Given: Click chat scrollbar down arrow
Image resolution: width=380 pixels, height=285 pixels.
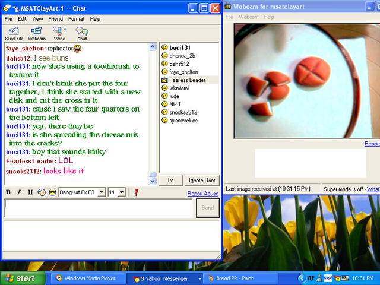Looking at the screenshot, I should (x=153, y=180).
